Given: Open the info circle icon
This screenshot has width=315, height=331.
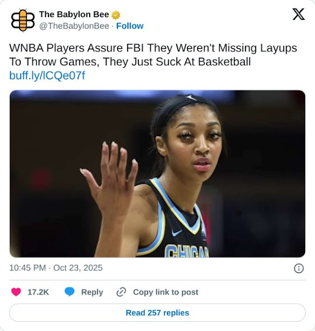Looking at the screenshot, I should point(299,268).
